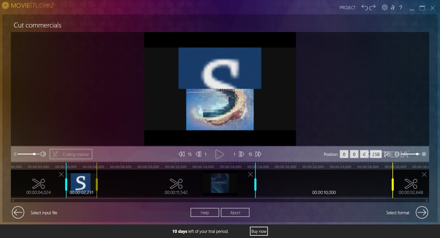Click the loud speaker icon

coord(43,154)
